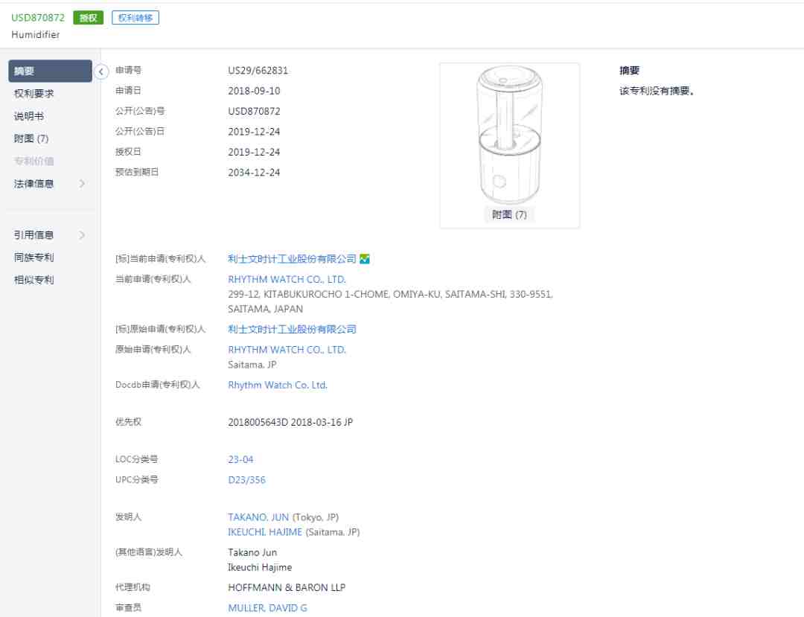
Task: Open Docdb applicant Rhythm Watch Co. Ltd. link
Action: (x=278, y=386)
